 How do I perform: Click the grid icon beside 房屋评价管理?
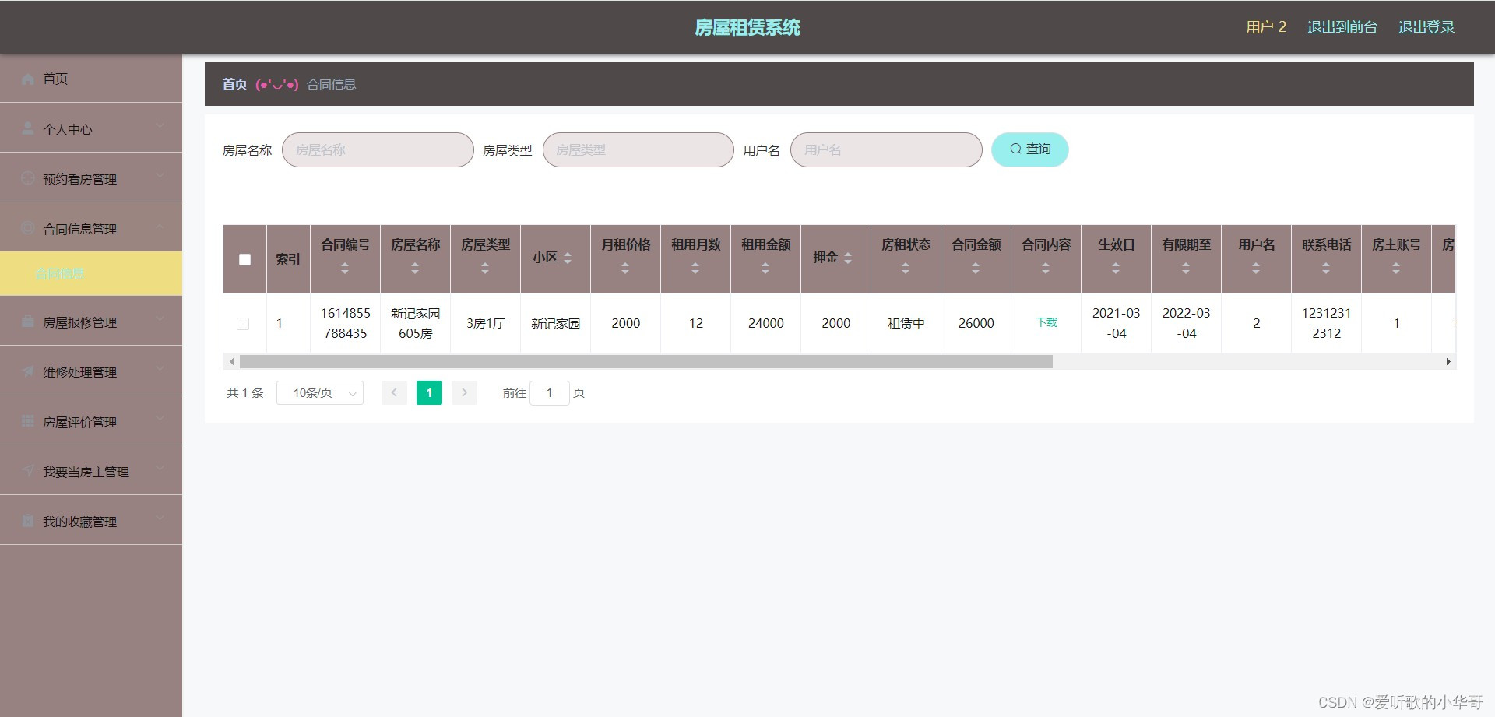point(28,421)
